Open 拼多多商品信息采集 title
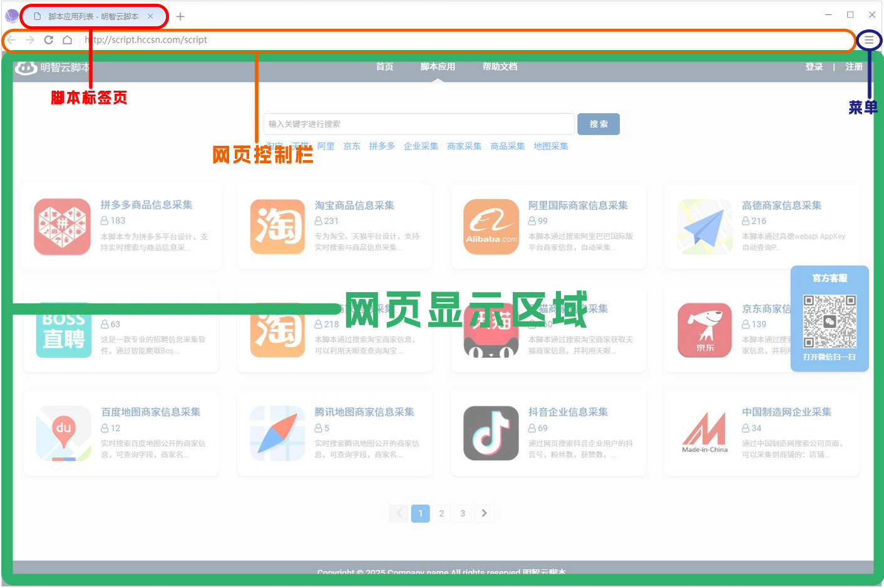 pyautogui.click(x=146, y=205)
